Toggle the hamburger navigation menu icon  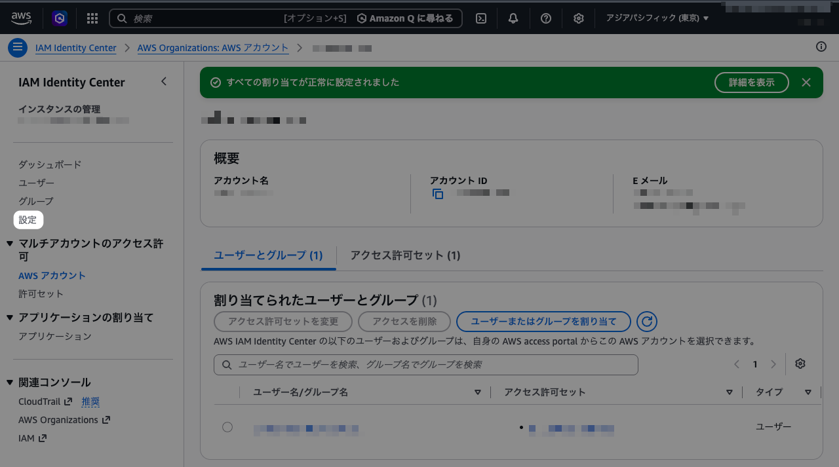pyautogui.click(x=18, y=47)
